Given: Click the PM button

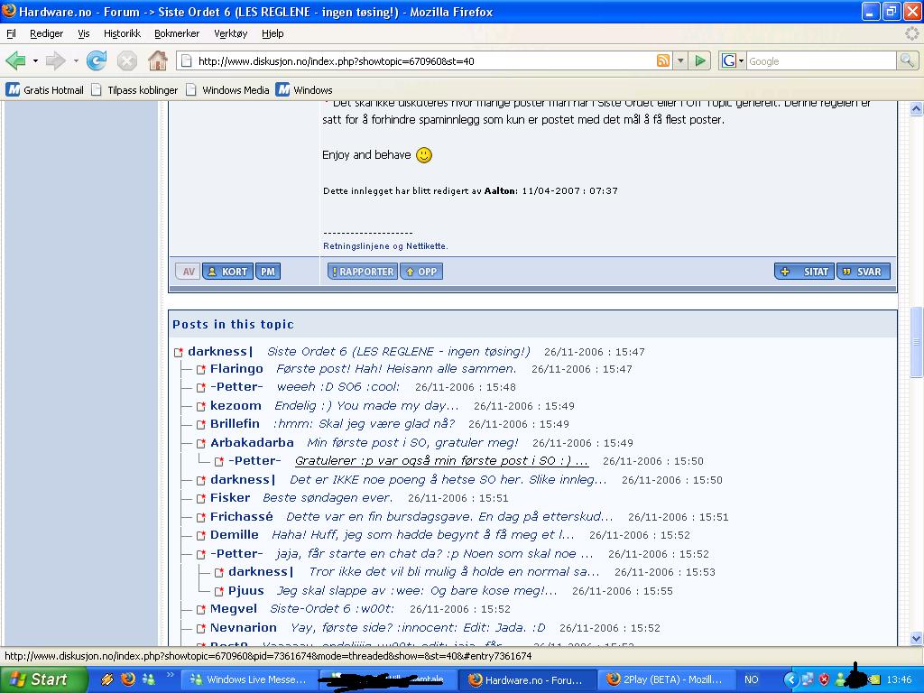Looking at the screenshot, I should [268, 272].
